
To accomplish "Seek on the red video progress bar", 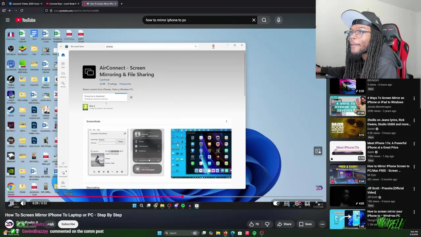I will [x=165, y=197].
